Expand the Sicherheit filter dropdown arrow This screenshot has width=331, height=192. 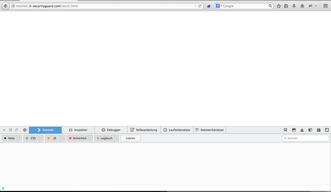[x=91, y=138]
